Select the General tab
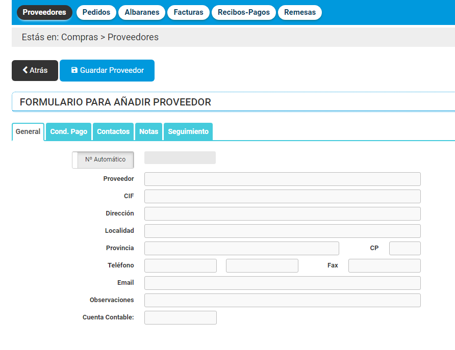 (28, 131)
